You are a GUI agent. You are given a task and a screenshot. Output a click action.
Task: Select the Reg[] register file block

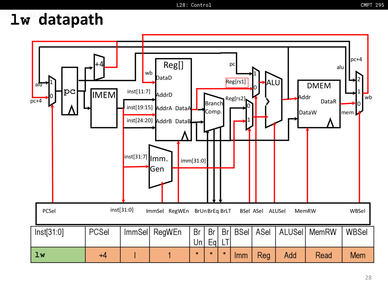pos(173,99)
